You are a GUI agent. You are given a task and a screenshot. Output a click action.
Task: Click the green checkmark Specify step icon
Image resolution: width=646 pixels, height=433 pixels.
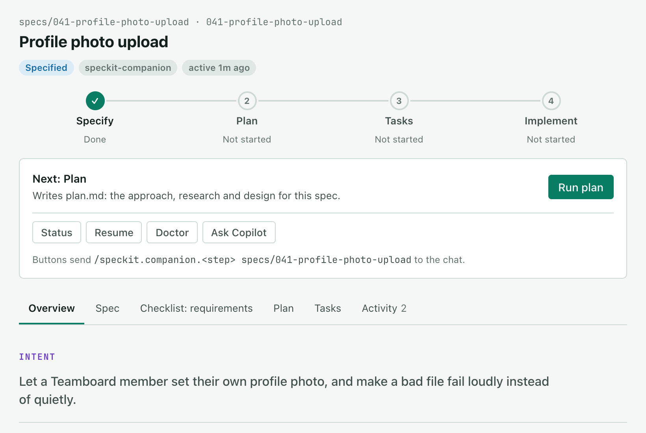click(95, 101)
